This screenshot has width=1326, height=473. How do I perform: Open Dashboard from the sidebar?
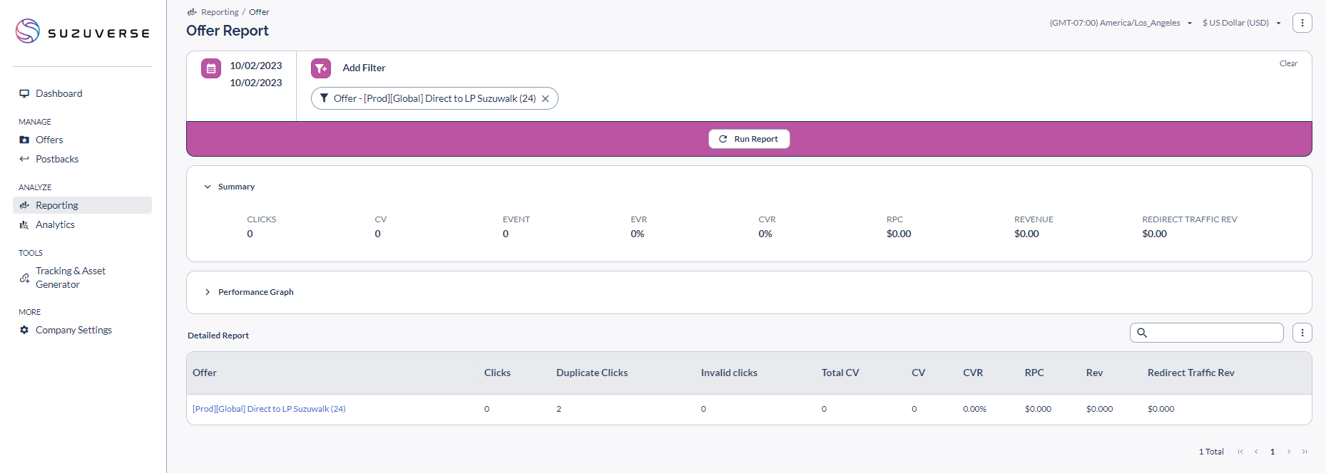point(58,93)
